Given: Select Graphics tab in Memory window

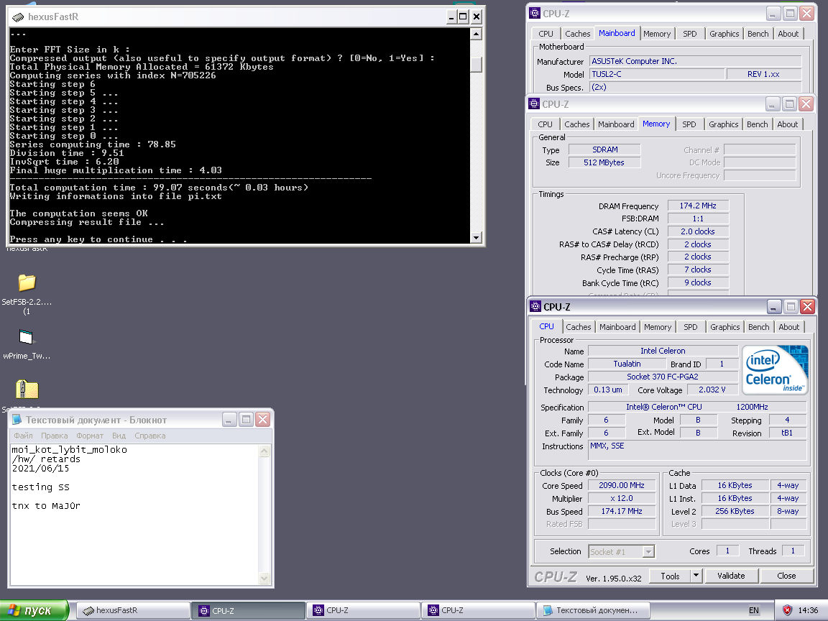Looking at the screenshot, I should (723, 124).
